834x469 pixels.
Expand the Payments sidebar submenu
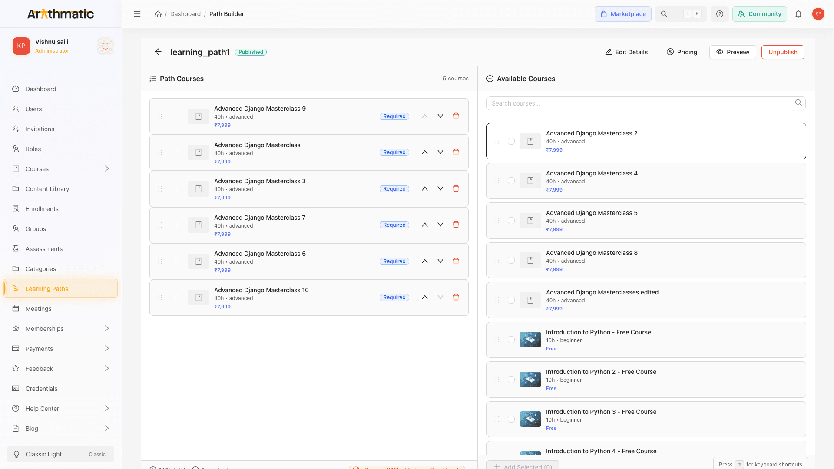107,349
